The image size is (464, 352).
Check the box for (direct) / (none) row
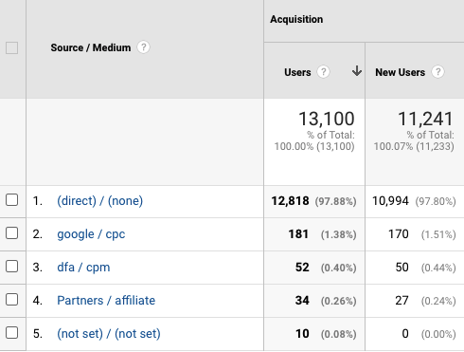coord(11,200)
